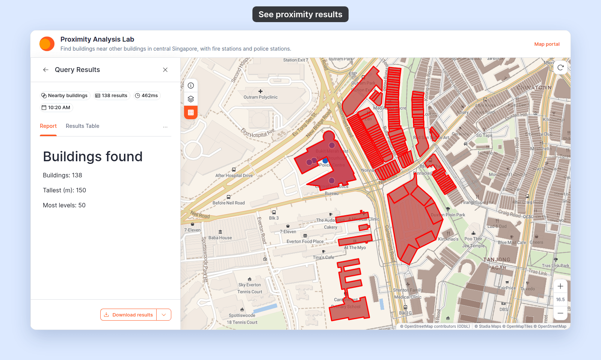
Task: Open the Stadia Maps attribution link
Action: pos(488,326)
